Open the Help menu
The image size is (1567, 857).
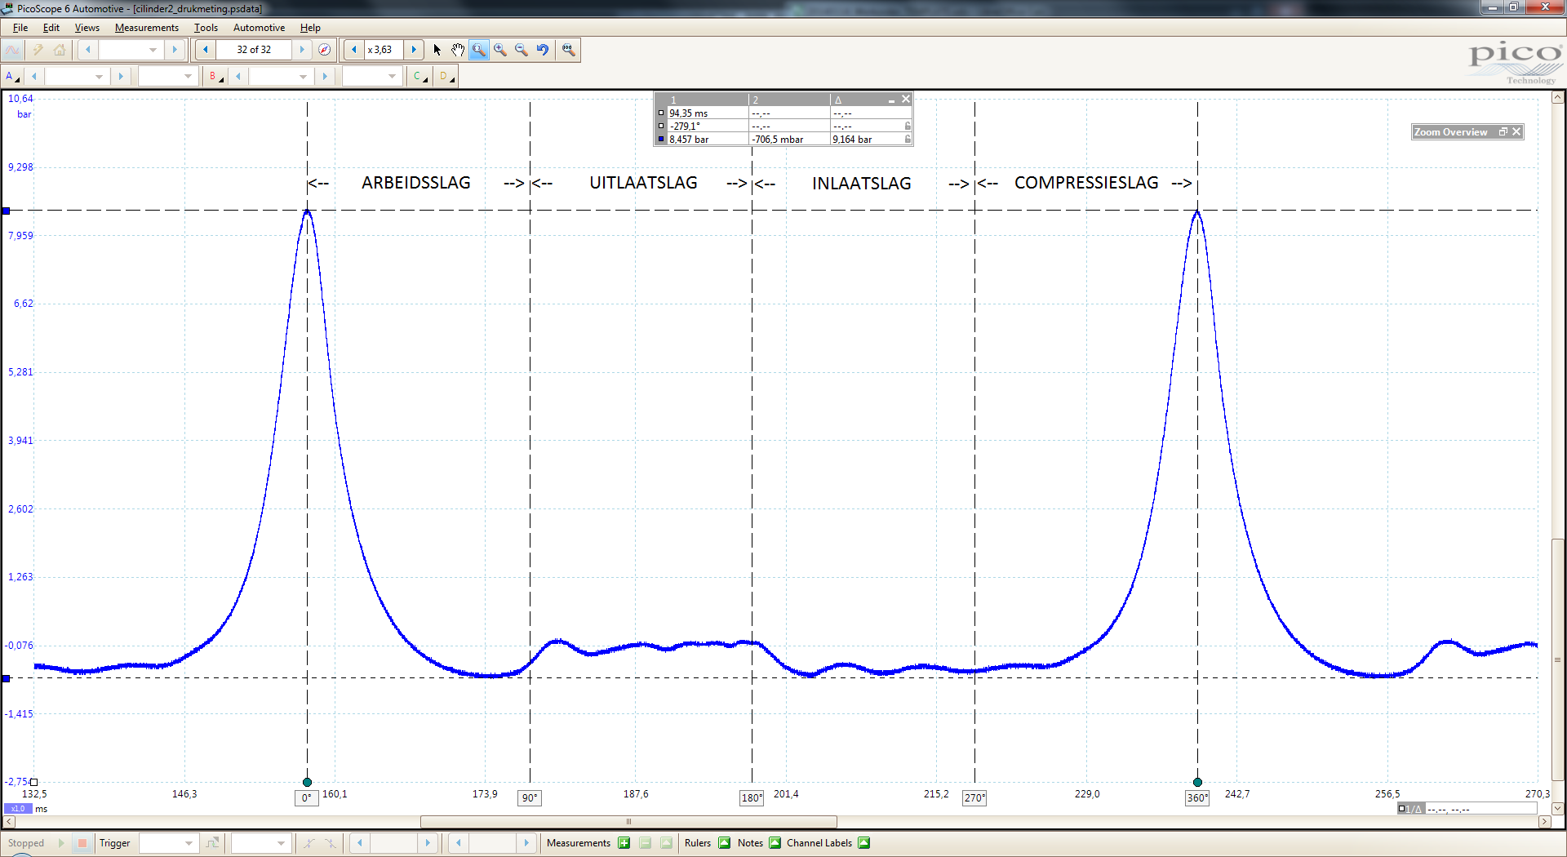coord(310,28)
